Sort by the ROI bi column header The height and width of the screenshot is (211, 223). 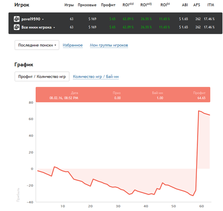point(165,5)
